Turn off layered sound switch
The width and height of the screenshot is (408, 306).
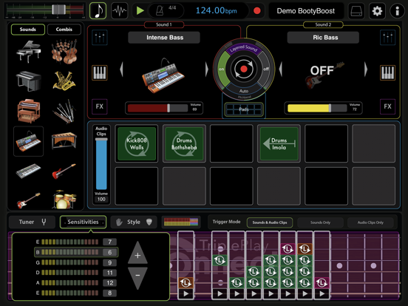pos(265,69)
